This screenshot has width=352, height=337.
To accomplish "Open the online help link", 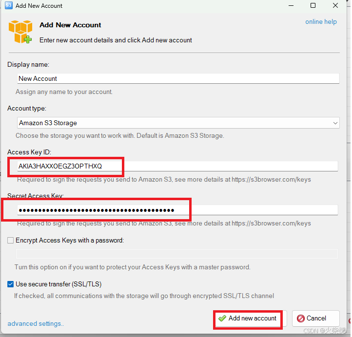I will point(321,22).
